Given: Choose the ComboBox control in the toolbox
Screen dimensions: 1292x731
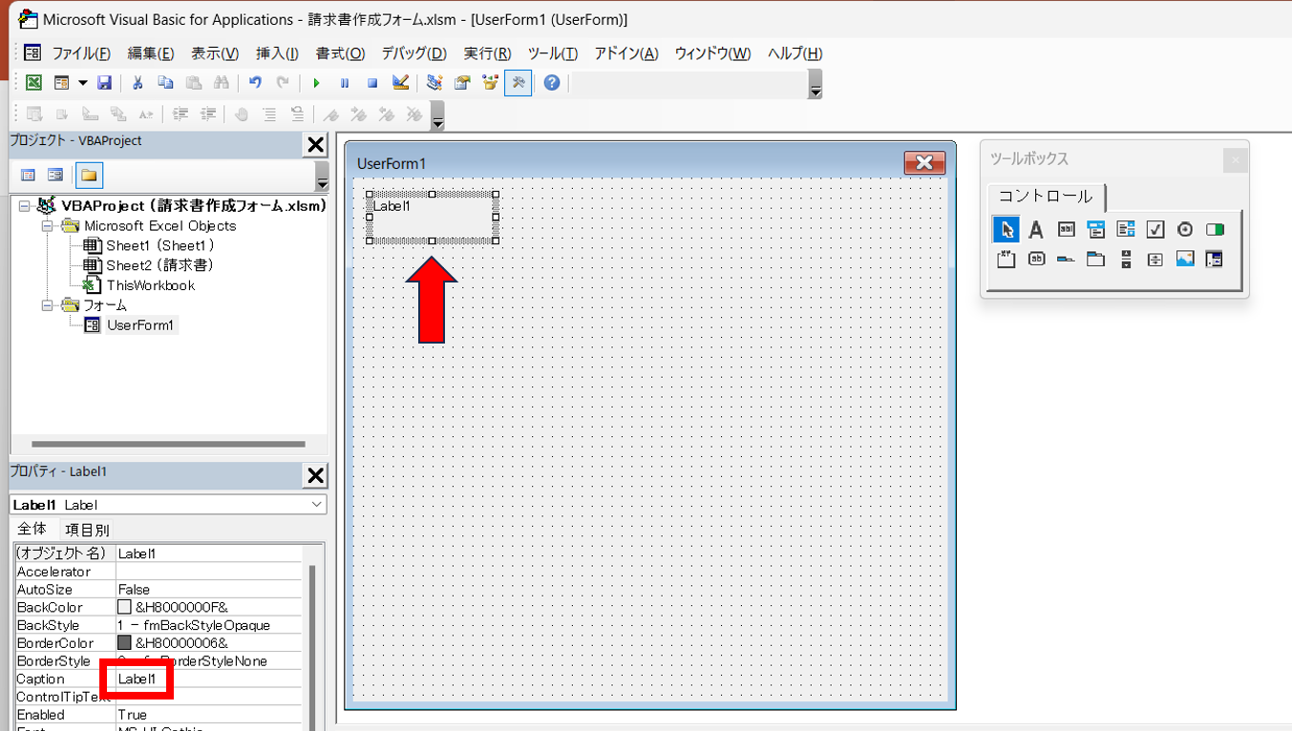Looking at the screenshot, I should [x=1095, y=230].
